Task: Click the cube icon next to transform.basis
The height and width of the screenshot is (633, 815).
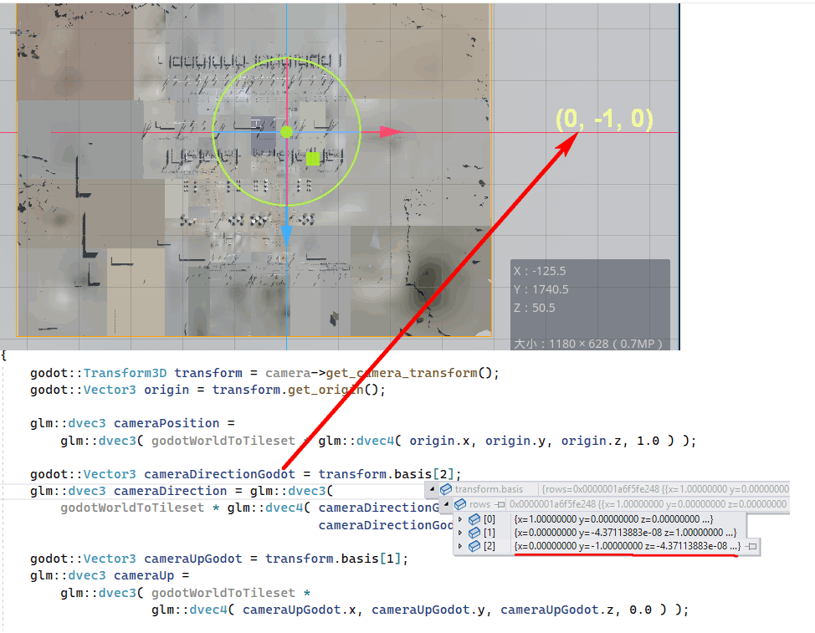Action: (x=446, y=489)
